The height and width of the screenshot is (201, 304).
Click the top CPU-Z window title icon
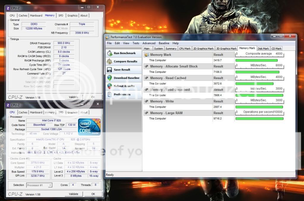(8, 8)
